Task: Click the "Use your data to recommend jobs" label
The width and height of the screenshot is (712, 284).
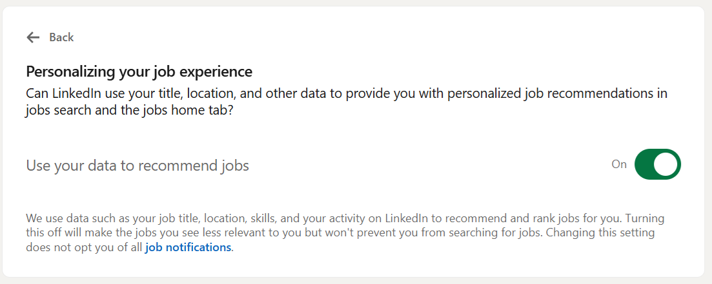Action: pos(137,166)
